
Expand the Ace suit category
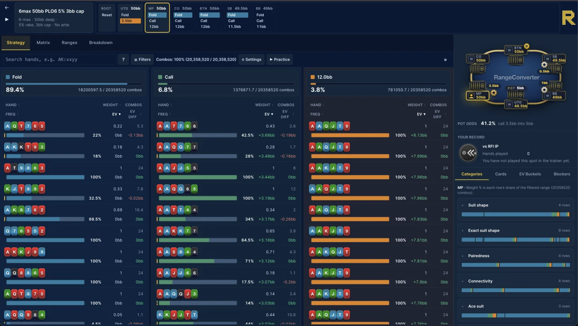(x=516, y=310)
